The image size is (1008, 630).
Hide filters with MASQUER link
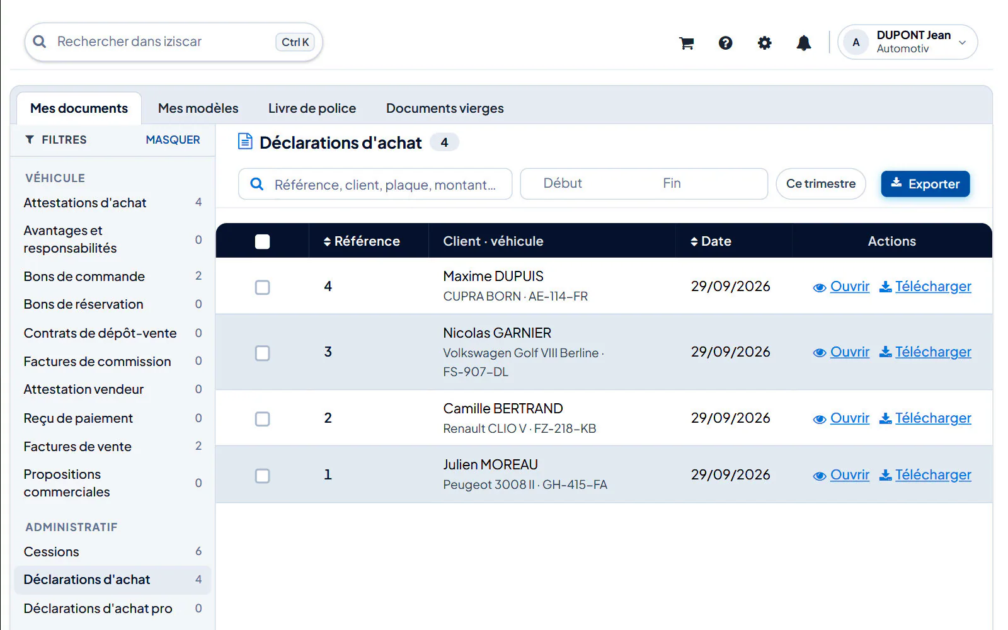pyautogui.click(x=173, y=140)
